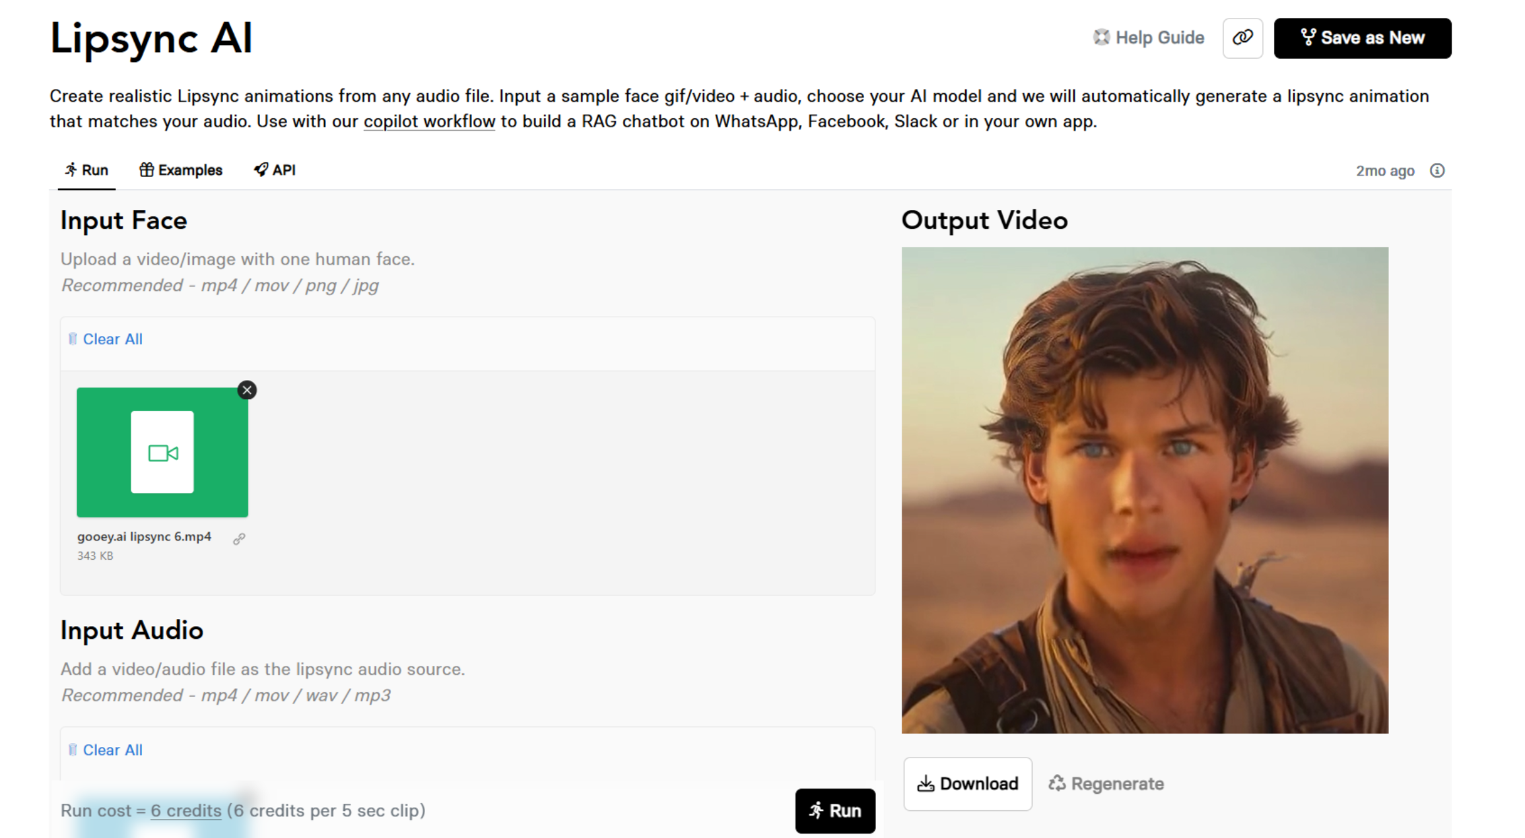Click trash icon in Input Audio section
Screen dimensions: 1525x838
click(73, 750)
